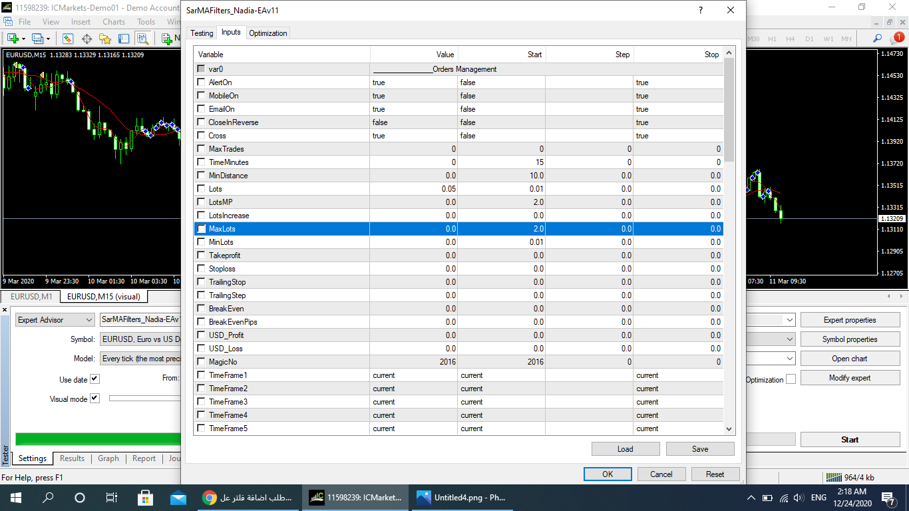909x511 pixels.
Task: Open the Optimization tab
Action: pos(268,33)
